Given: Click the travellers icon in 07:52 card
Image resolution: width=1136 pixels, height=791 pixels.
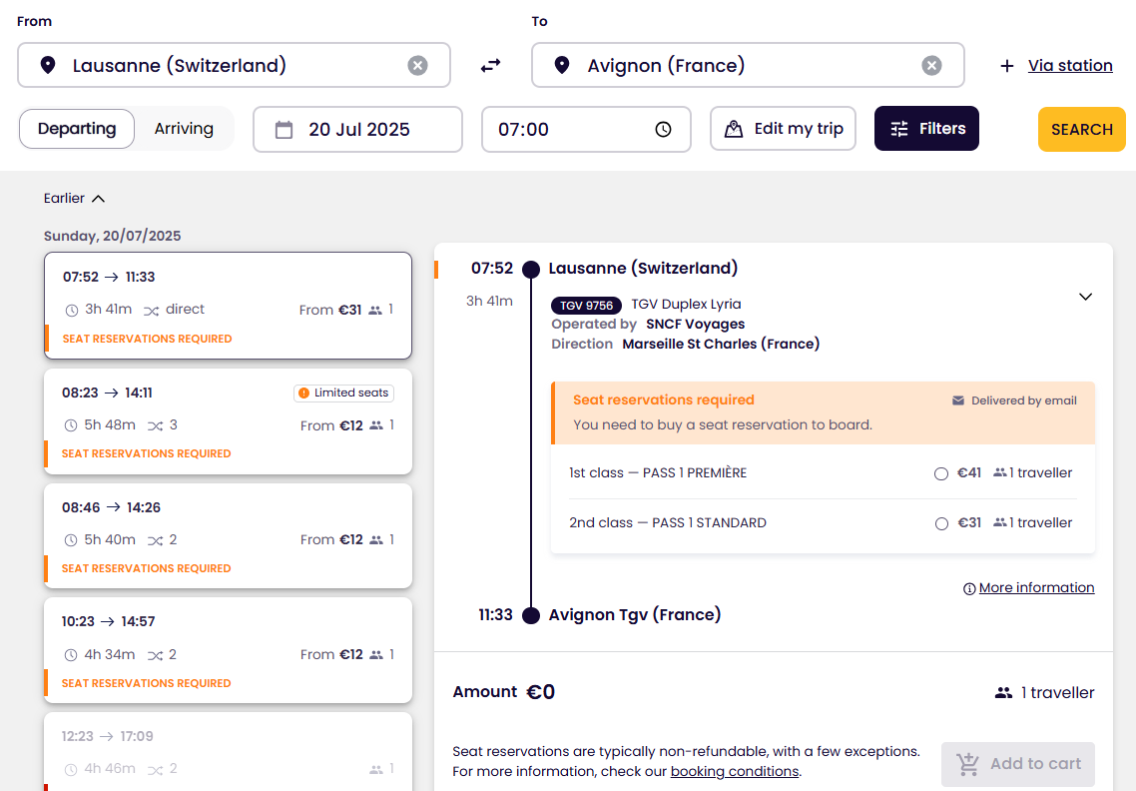Looking at the screenshot, I should click(x=374, y=310).
